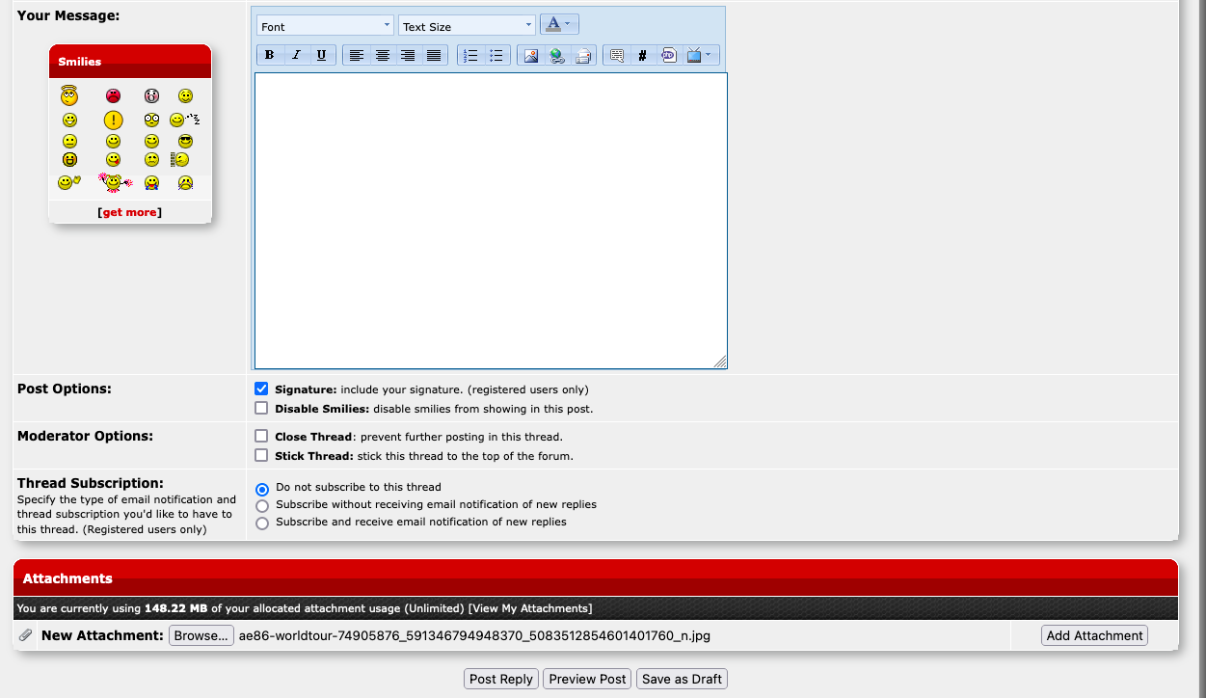Open the View My Attachments link
Viewport: 1206px width, 698px height.
pos(530,608)
